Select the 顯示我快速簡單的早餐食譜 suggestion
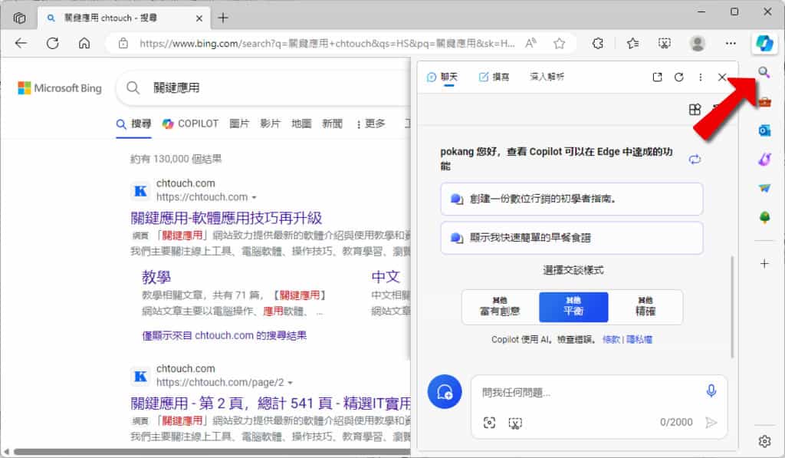This screenshot has height=458, width=785. tap(572, 238)
